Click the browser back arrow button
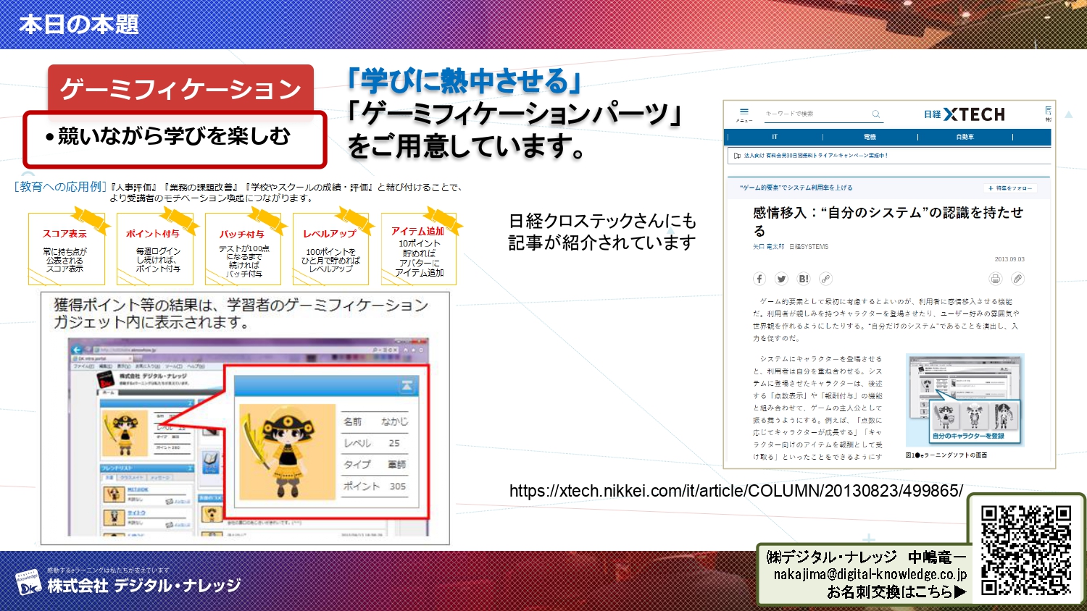Image resolution: width=1087 pixels, height=611 pixels. tap(78, 350)
